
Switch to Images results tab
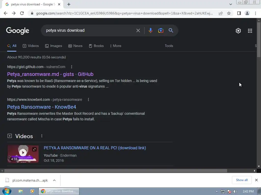[54, 46]
